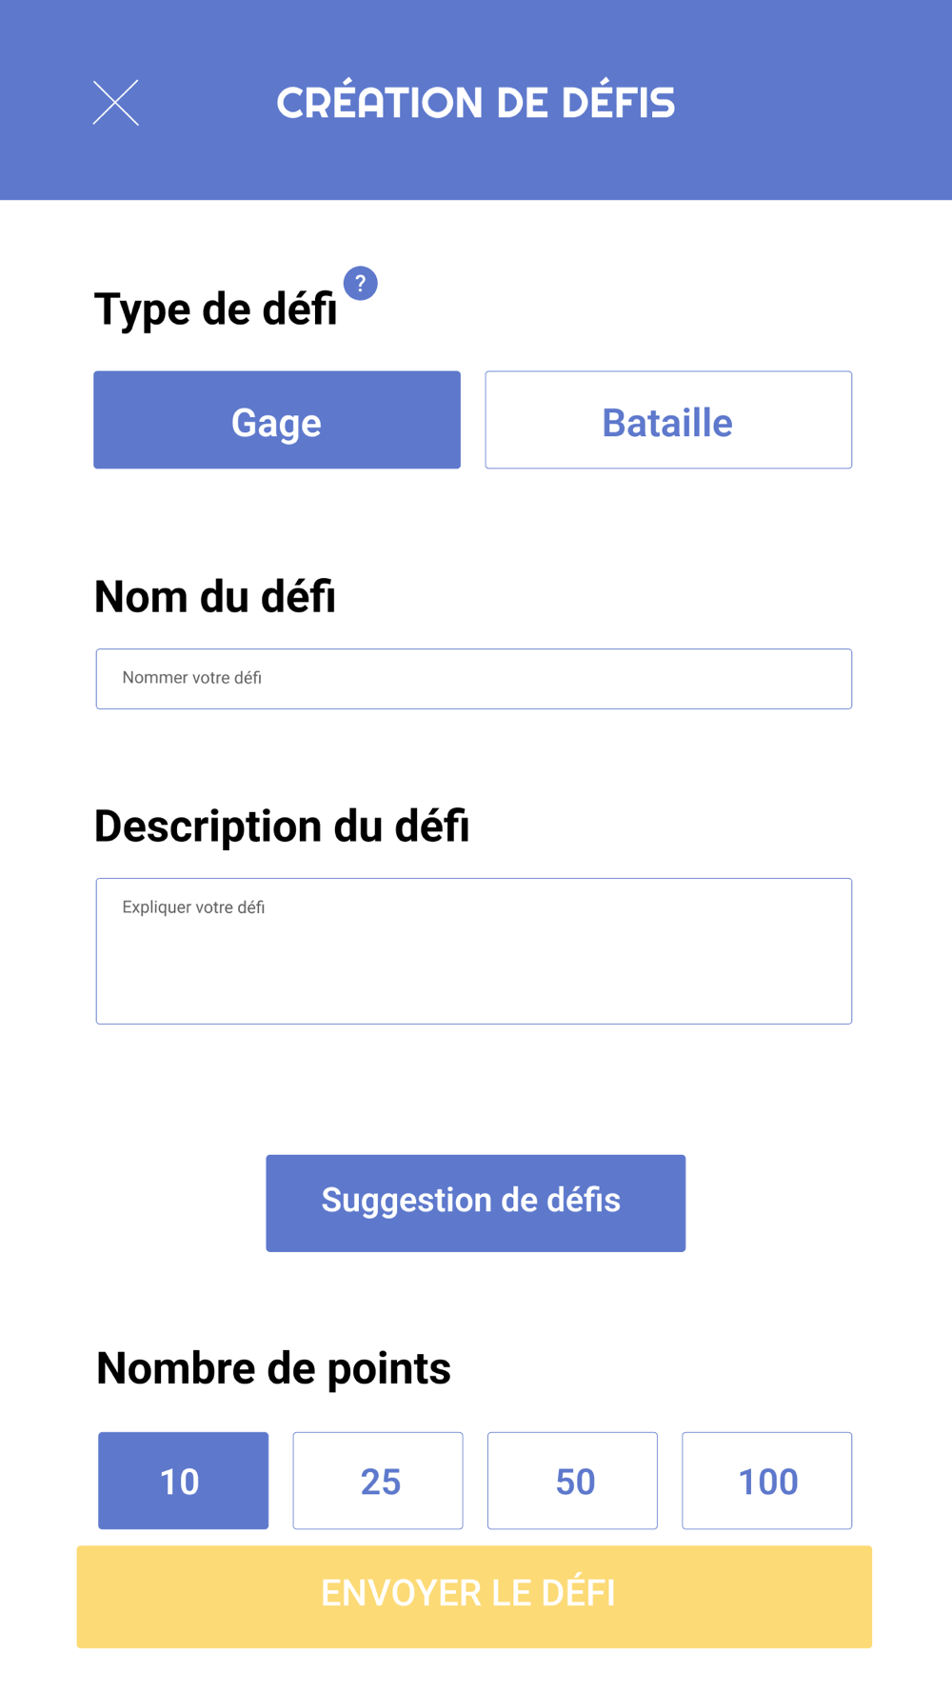Screen dimensions: 952x1693
Task: Click the Type de défi heading
Action: [x=216, y=309]
